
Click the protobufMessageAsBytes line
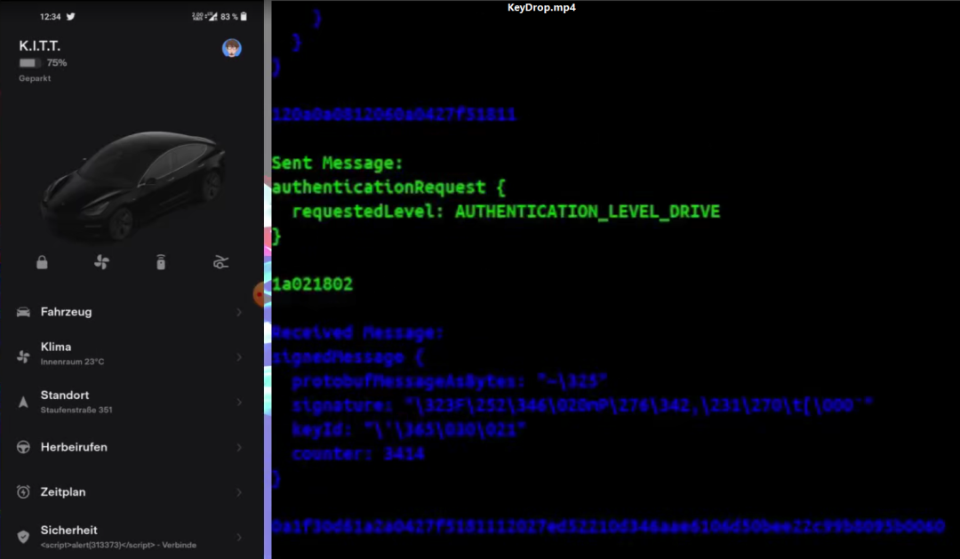click(x=450, y=381)
